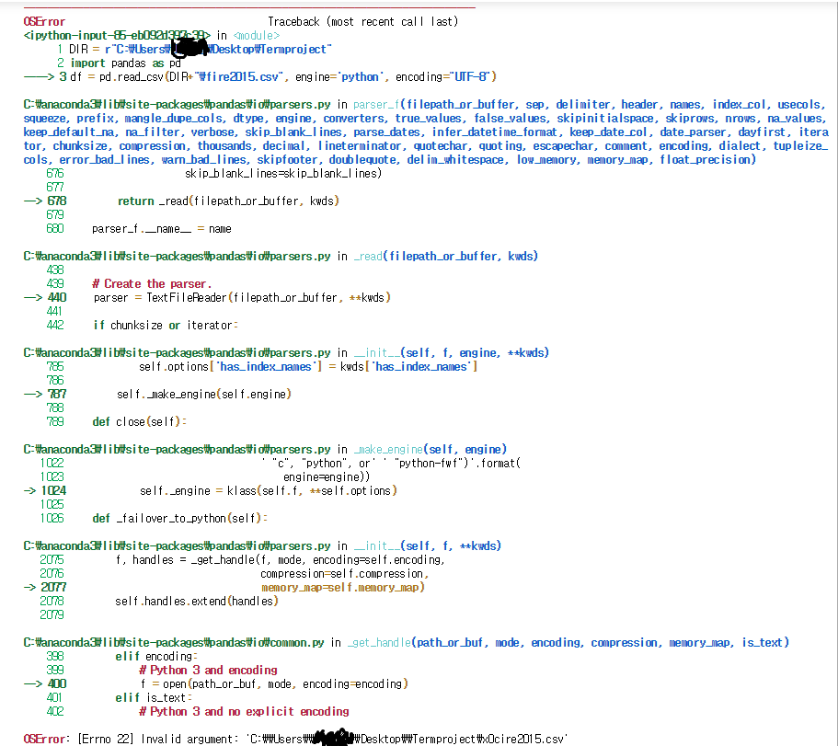Click 'def close(self):' line
Viewport: 838px width, 746px height.
140,421
